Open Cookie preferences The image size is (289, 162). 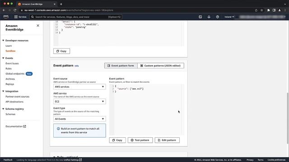pos(276,160)
